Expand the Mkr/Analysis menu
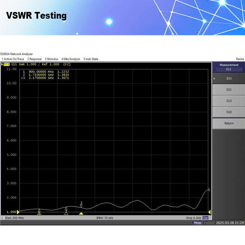Viewport: 245px width, 245px height. coord(71,59)
